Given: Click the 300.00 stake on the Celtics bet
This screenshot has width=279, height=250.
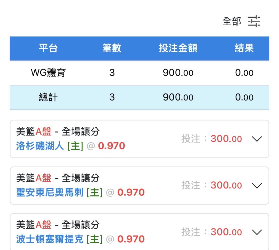Looking at the screenshot, I should 226,232.
